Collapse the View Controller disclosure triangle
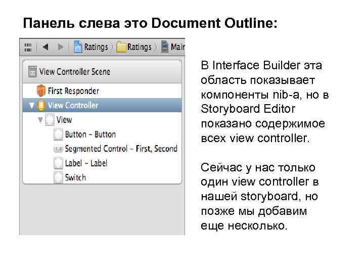The height and width of the screenshot is (273, 364). pyautogui.click(x=31, y=106)
